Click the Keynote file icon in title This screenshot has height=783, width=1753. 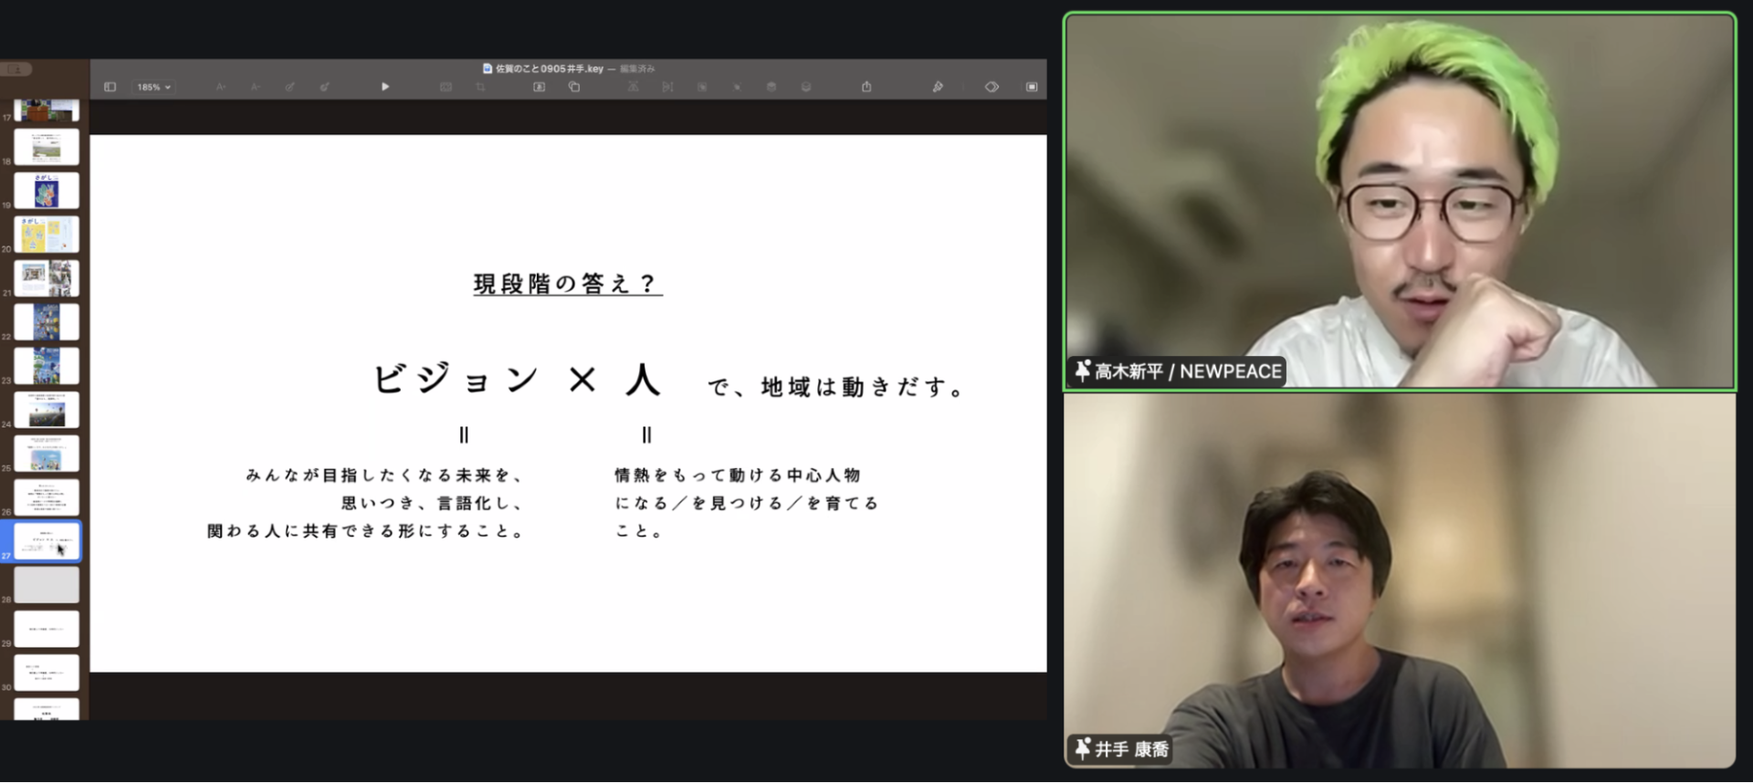click(488, 68)
